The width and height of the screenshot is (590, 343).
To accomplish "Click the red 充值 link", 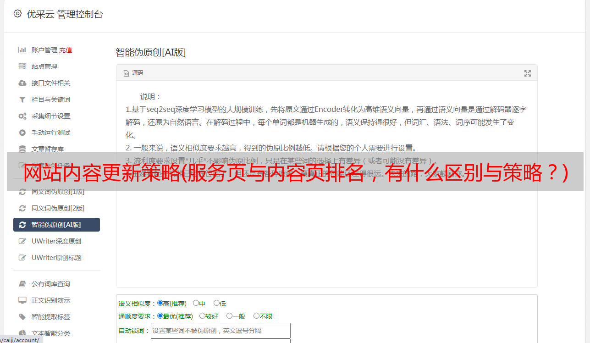I will [66, 50].
